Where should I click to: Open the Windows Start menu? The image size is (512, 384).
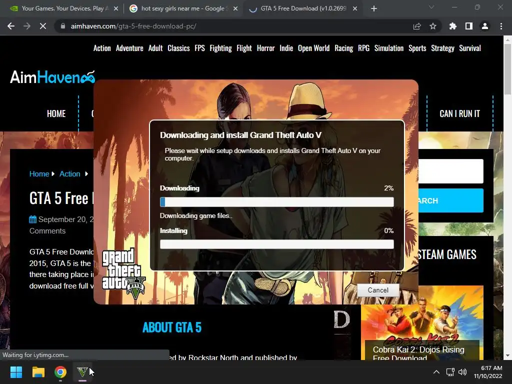pos(16,372)
